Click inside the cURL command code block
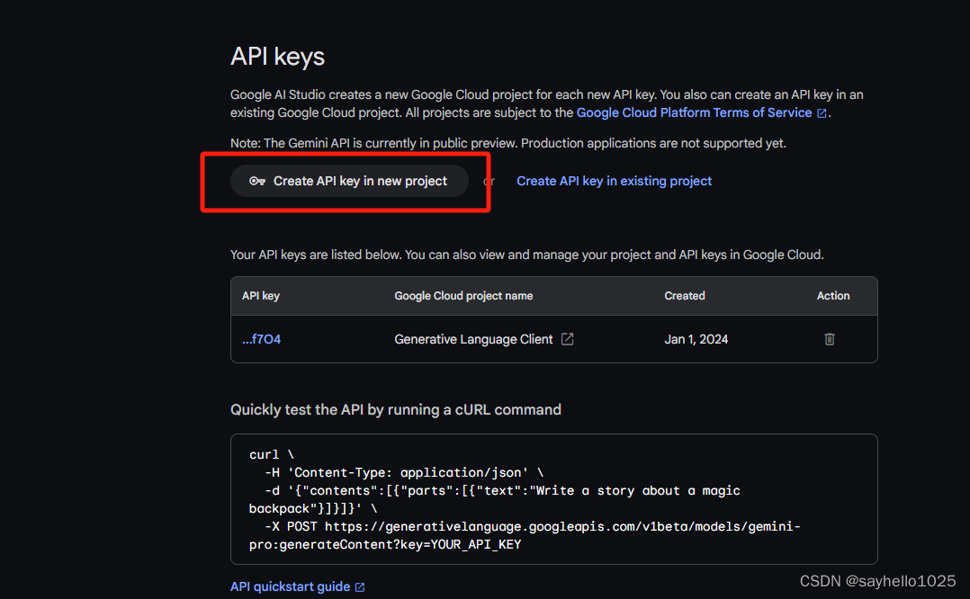 (x=553, y=499)
